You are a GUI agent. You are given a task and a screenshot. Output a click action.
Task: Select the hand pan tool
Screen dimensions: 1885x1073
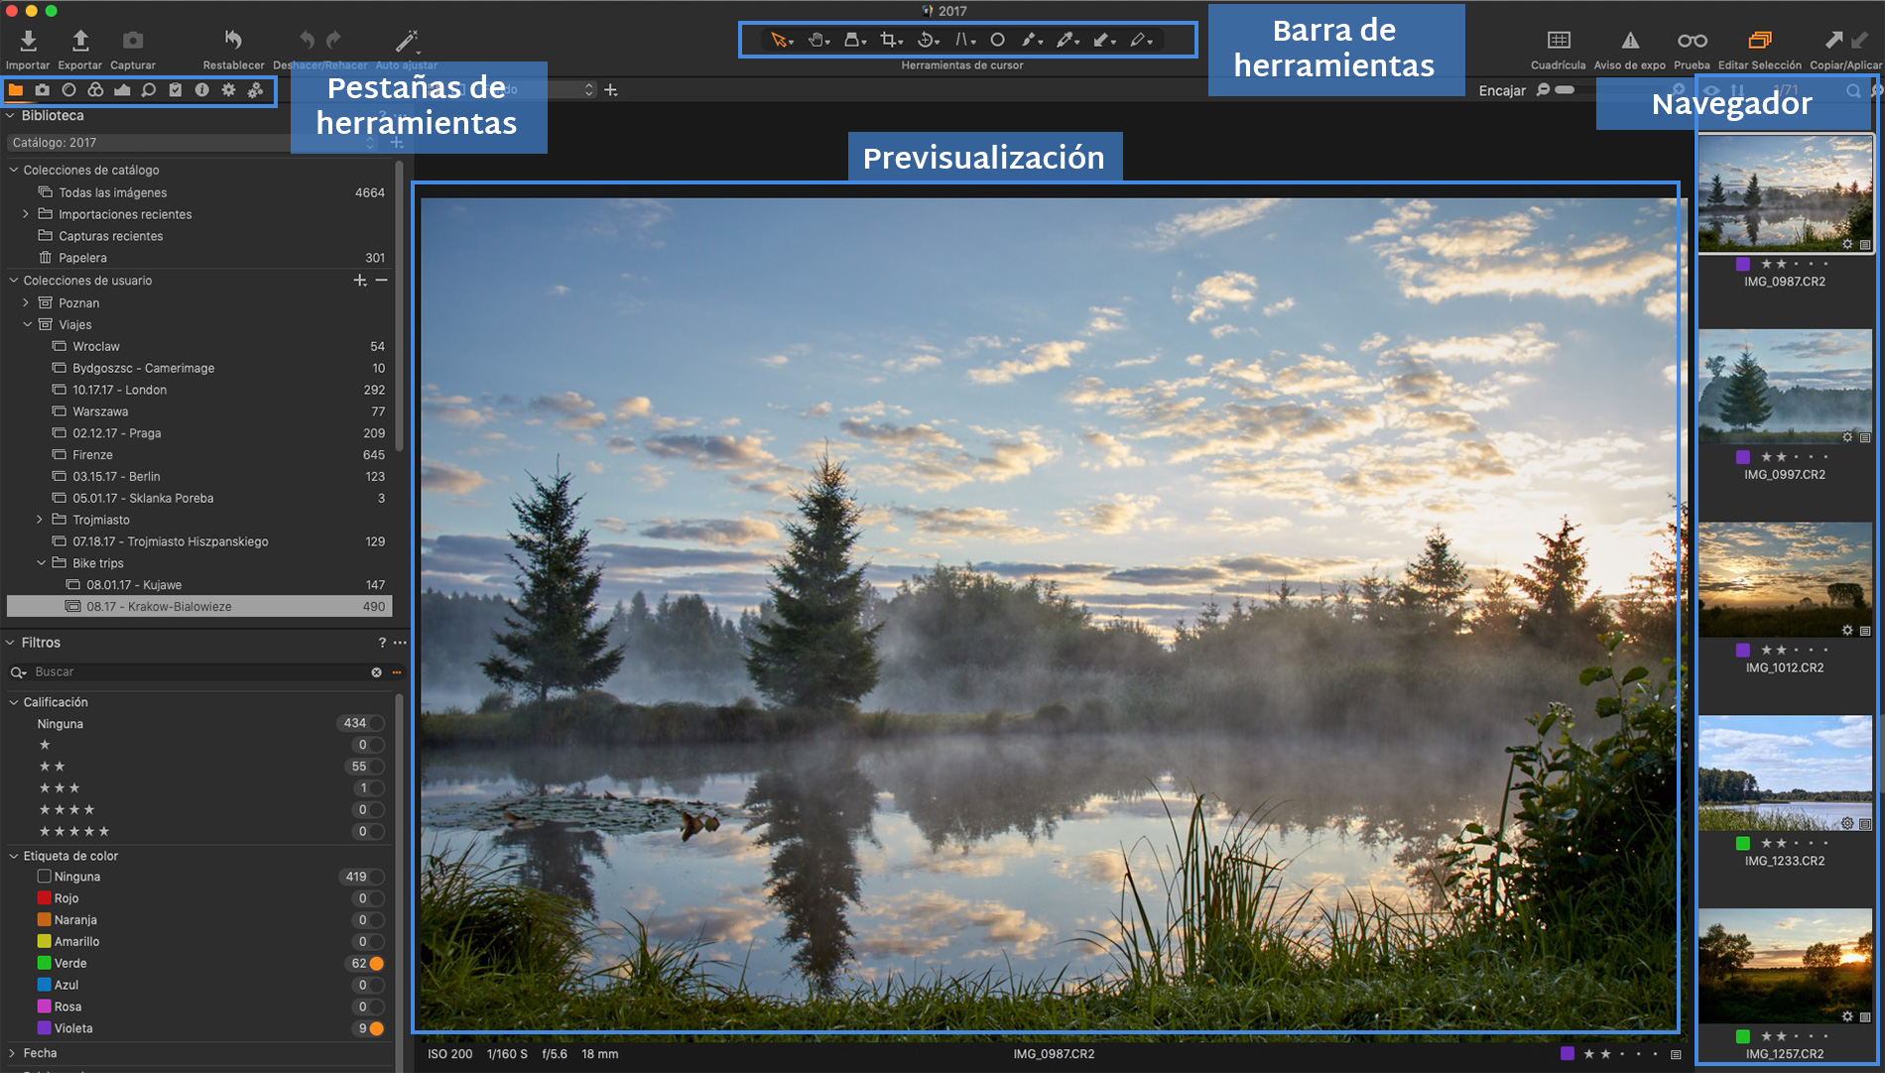click(817, 40)
